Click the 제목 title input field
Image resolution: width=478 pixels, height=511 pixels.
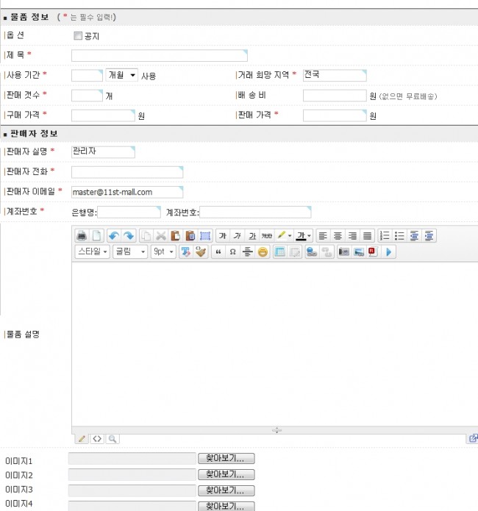[x=159, y=55]
